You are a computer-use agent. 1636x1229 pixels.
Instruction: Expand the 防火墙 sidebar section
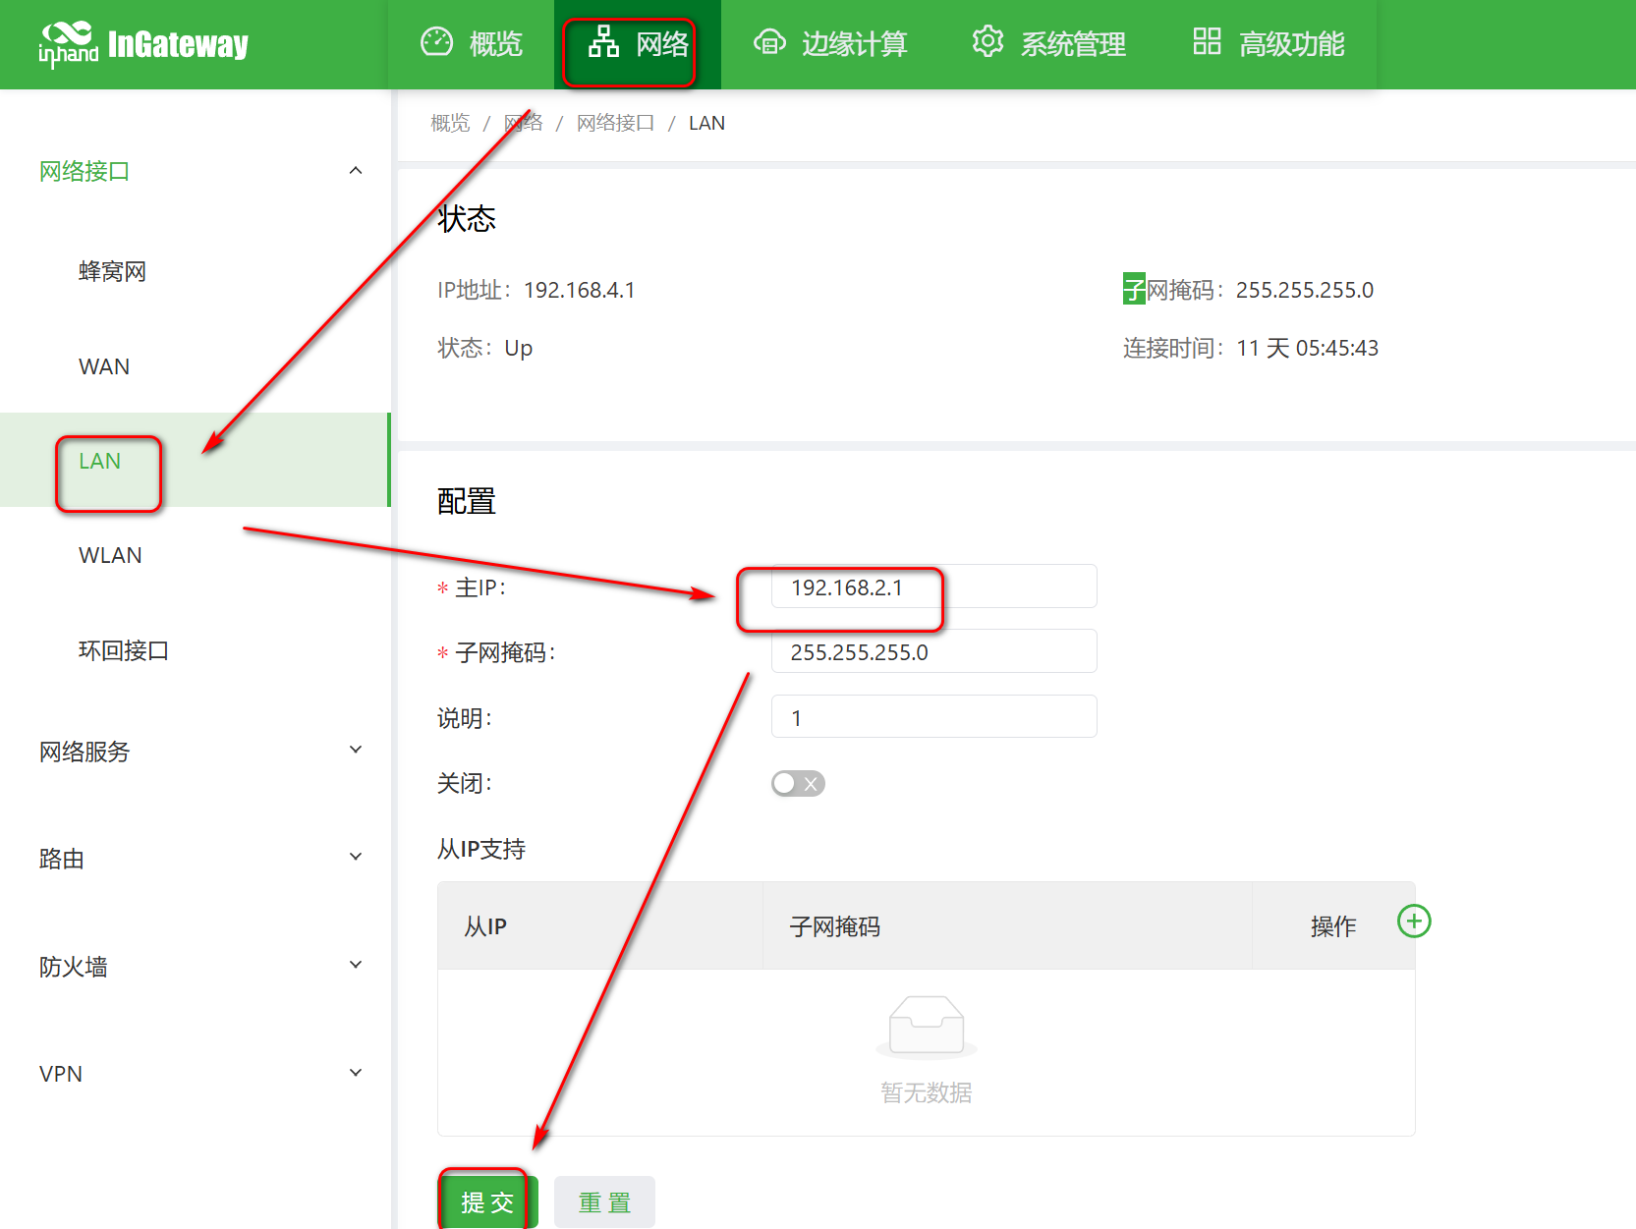tap(356, 965)
